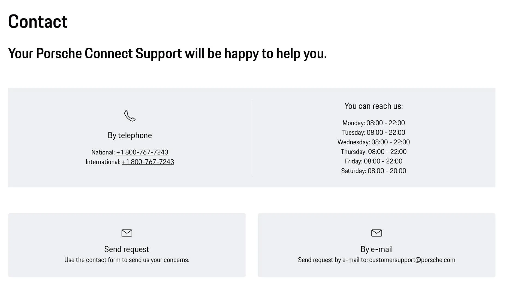
Task: Click the Thursday opening hours line
Action: click(374, 152)
